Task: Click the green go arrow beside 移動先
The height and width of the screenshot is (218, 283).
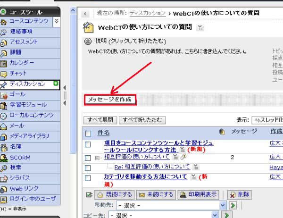Action: click(233, 205)
